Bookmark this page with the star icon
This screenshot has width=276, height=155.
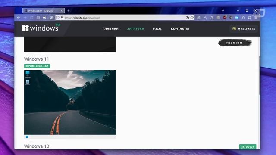(192, 18)
